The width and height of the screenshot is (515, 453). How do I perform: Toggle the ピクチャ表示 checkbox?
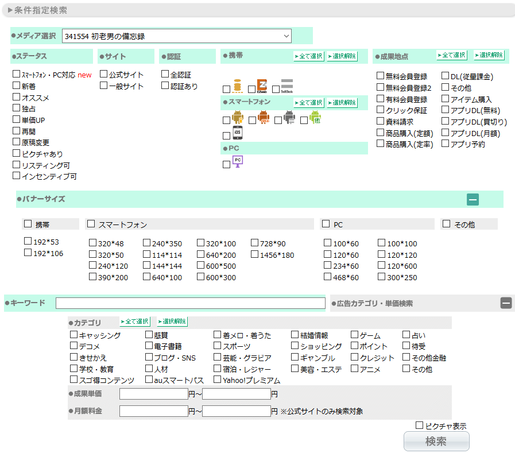420,425
